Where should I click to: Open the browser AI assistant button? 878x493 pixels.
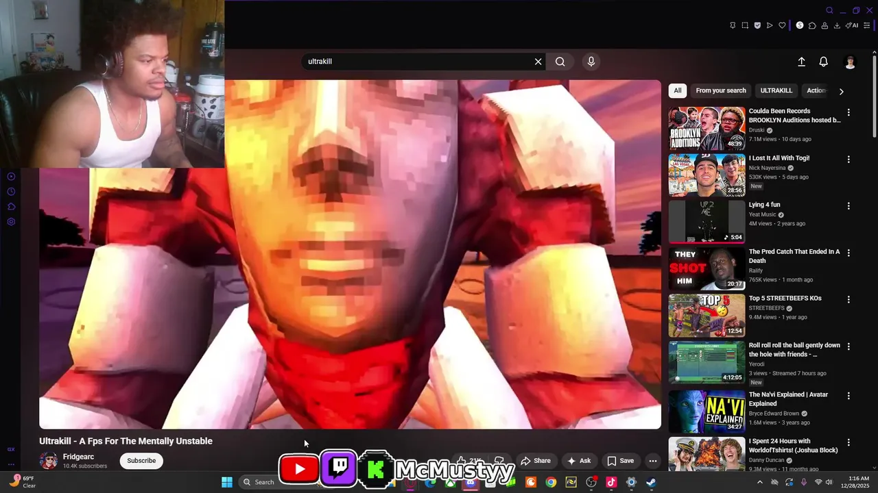[852, 25]
